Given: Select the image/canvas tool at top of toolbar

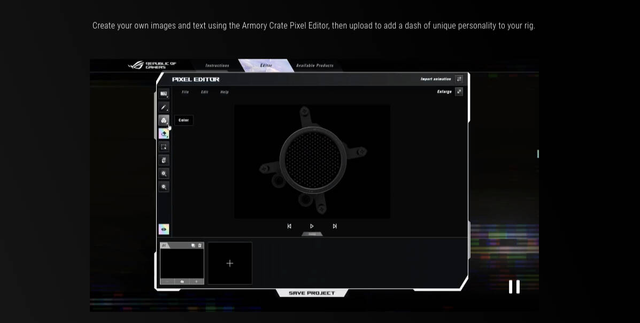Looking at the screenshot, I should tap(164, 94).
